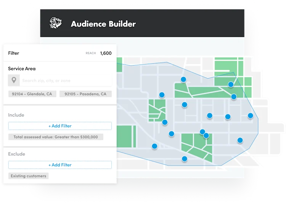Viewport: 286px width, 206px height.
Task: Click the Audience Builder logo icon
Action: pyautogui.click(x=56, y=23)
